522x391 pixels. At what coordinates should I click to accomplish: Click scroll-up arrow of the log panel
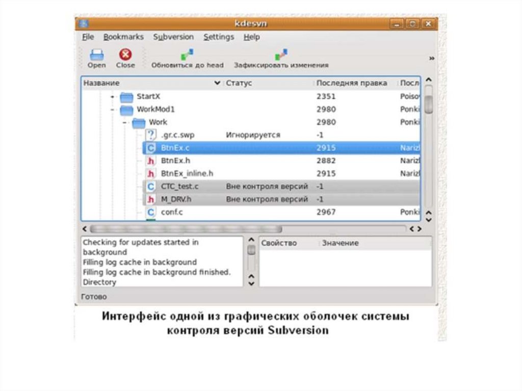251,240
